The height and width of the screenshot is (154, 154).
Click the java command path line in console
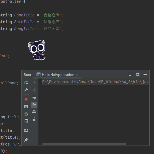coord(95,82)
